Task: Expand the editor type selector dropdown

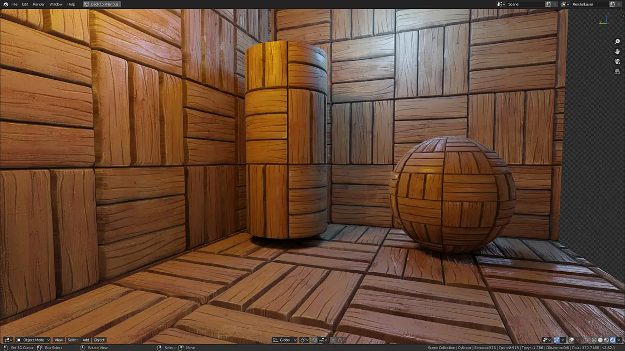Action: (8, 340)
